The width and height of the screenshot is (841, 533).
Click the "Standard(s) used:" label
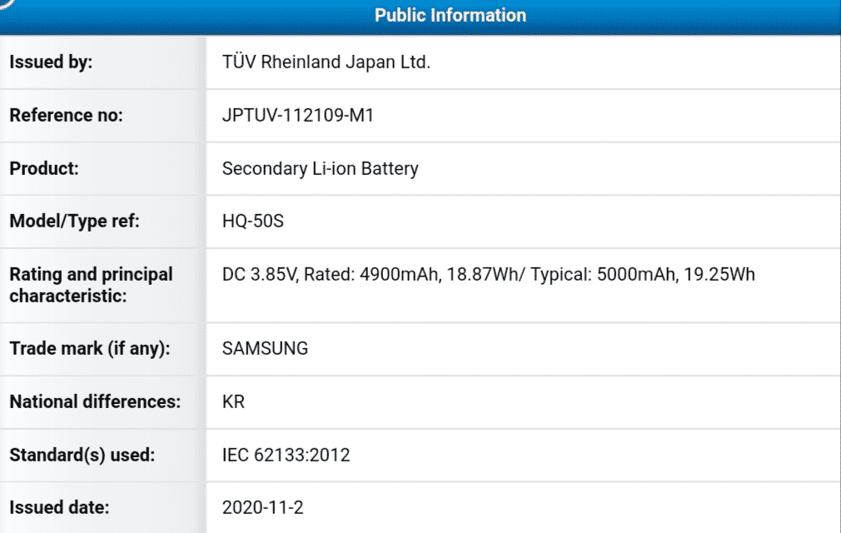click(x=82, y=456)
